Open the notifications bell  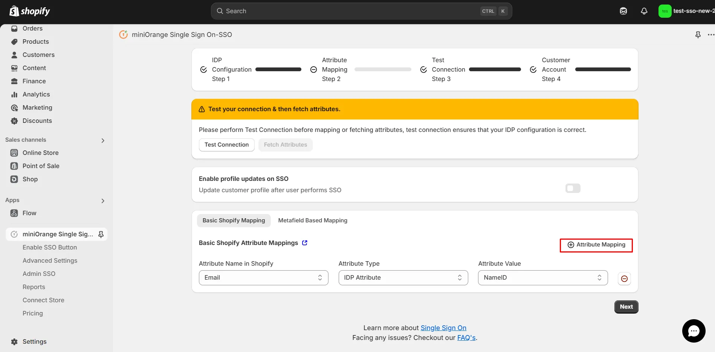[644, 11]
